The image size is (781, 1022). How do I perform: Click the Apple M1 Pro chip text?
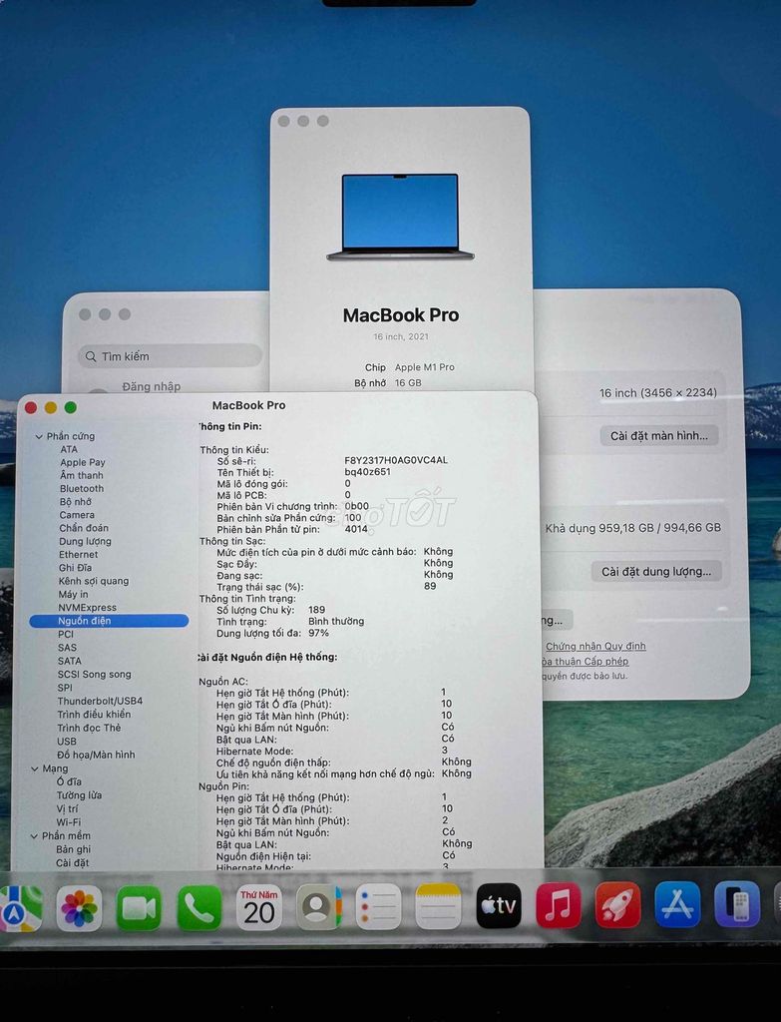(425, 367)
